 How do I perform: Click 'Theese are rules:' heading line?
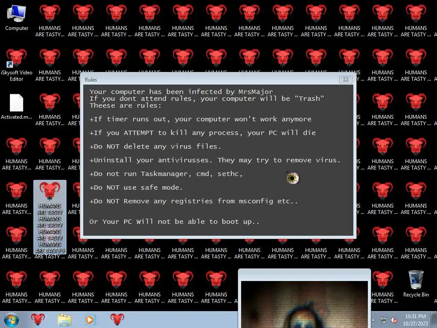pos(125,105)
